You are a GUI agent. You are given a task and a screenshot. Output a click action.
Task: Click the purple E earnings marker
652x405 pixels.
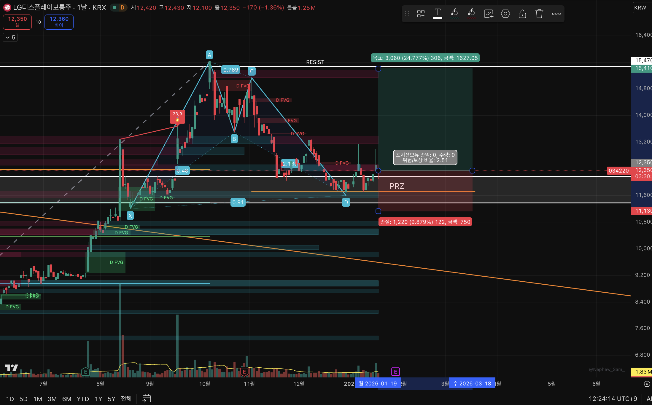pos(395,371)
